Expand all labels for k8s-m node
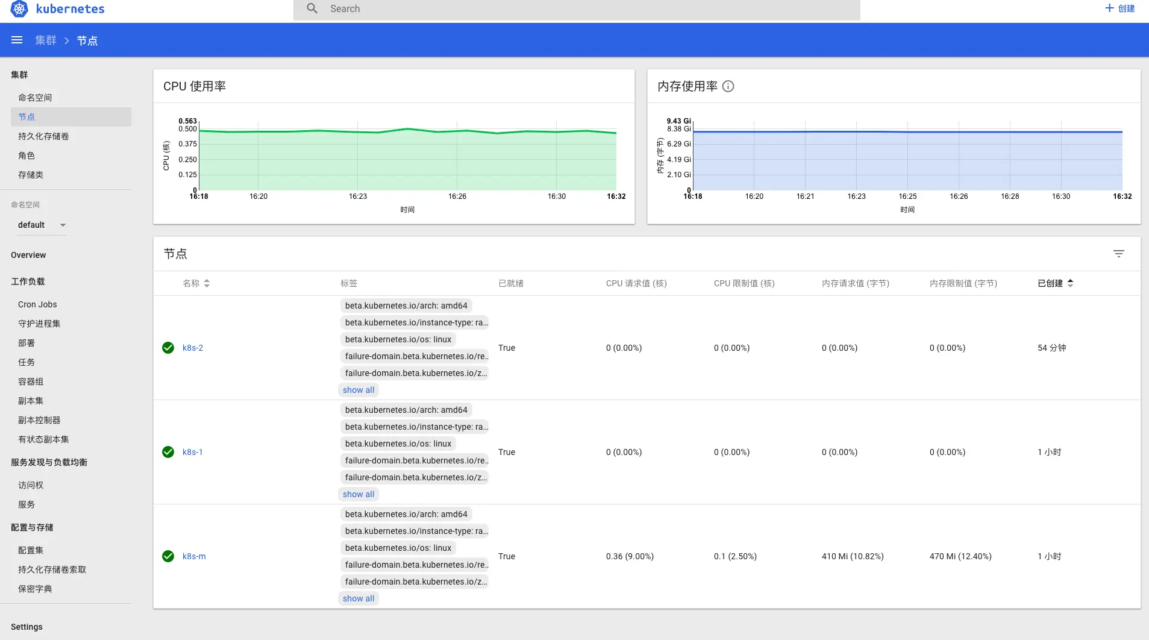The height and width of the screenshot is (640, 1149). coord(358,598)
